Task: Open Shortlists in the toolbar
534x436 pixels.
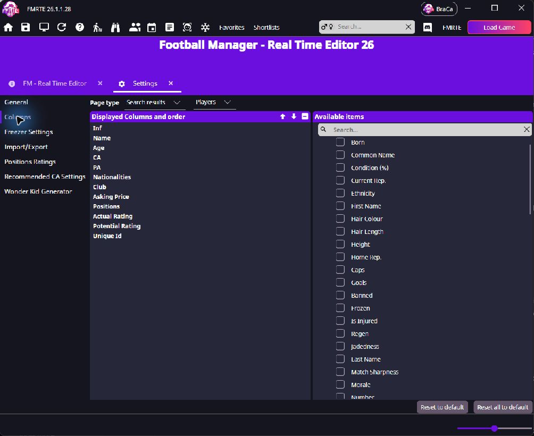Action: [x=266, y=27]
